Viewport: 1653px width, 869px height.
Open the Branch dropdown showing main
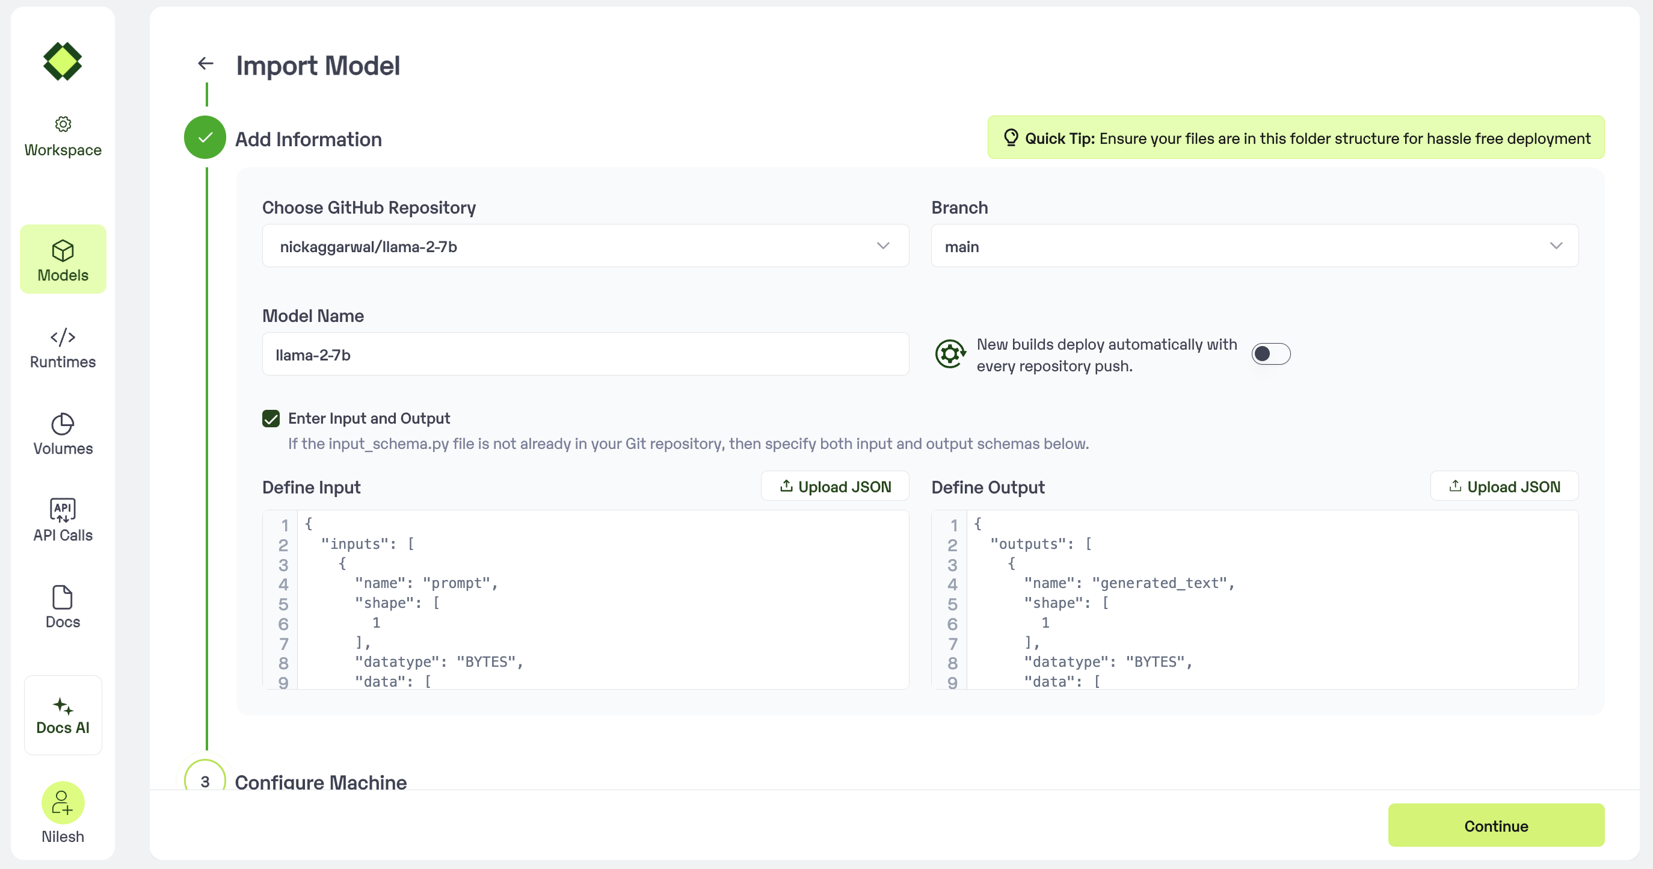[x=1254, y=246]
